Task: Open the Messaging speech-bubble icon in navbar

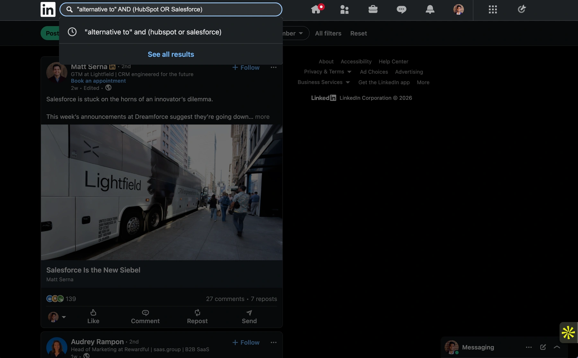Action: [401, 10]
